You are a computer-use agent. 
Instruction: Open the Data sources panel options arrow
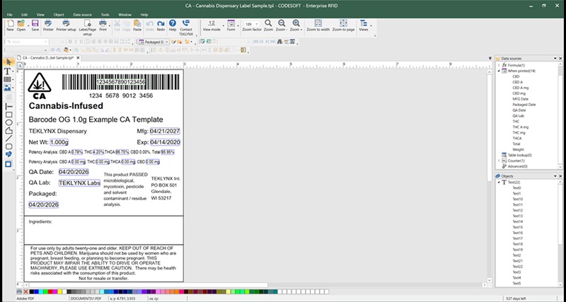pyautogui.click(x=555, y=59)
